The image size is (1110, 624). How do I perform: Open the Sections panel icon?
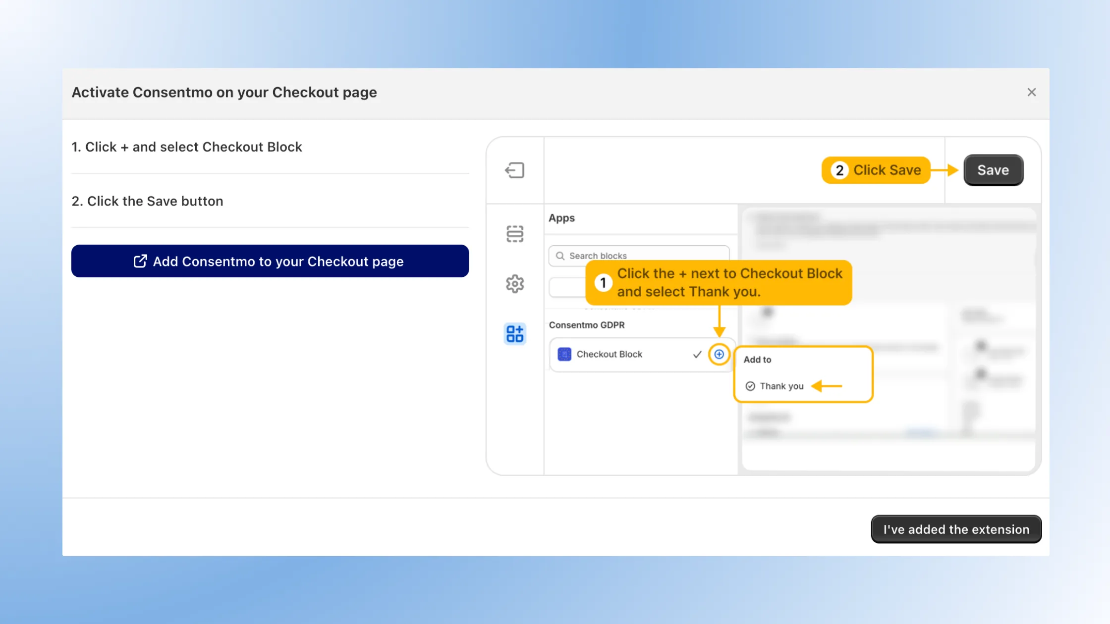(x=515, y=234)
